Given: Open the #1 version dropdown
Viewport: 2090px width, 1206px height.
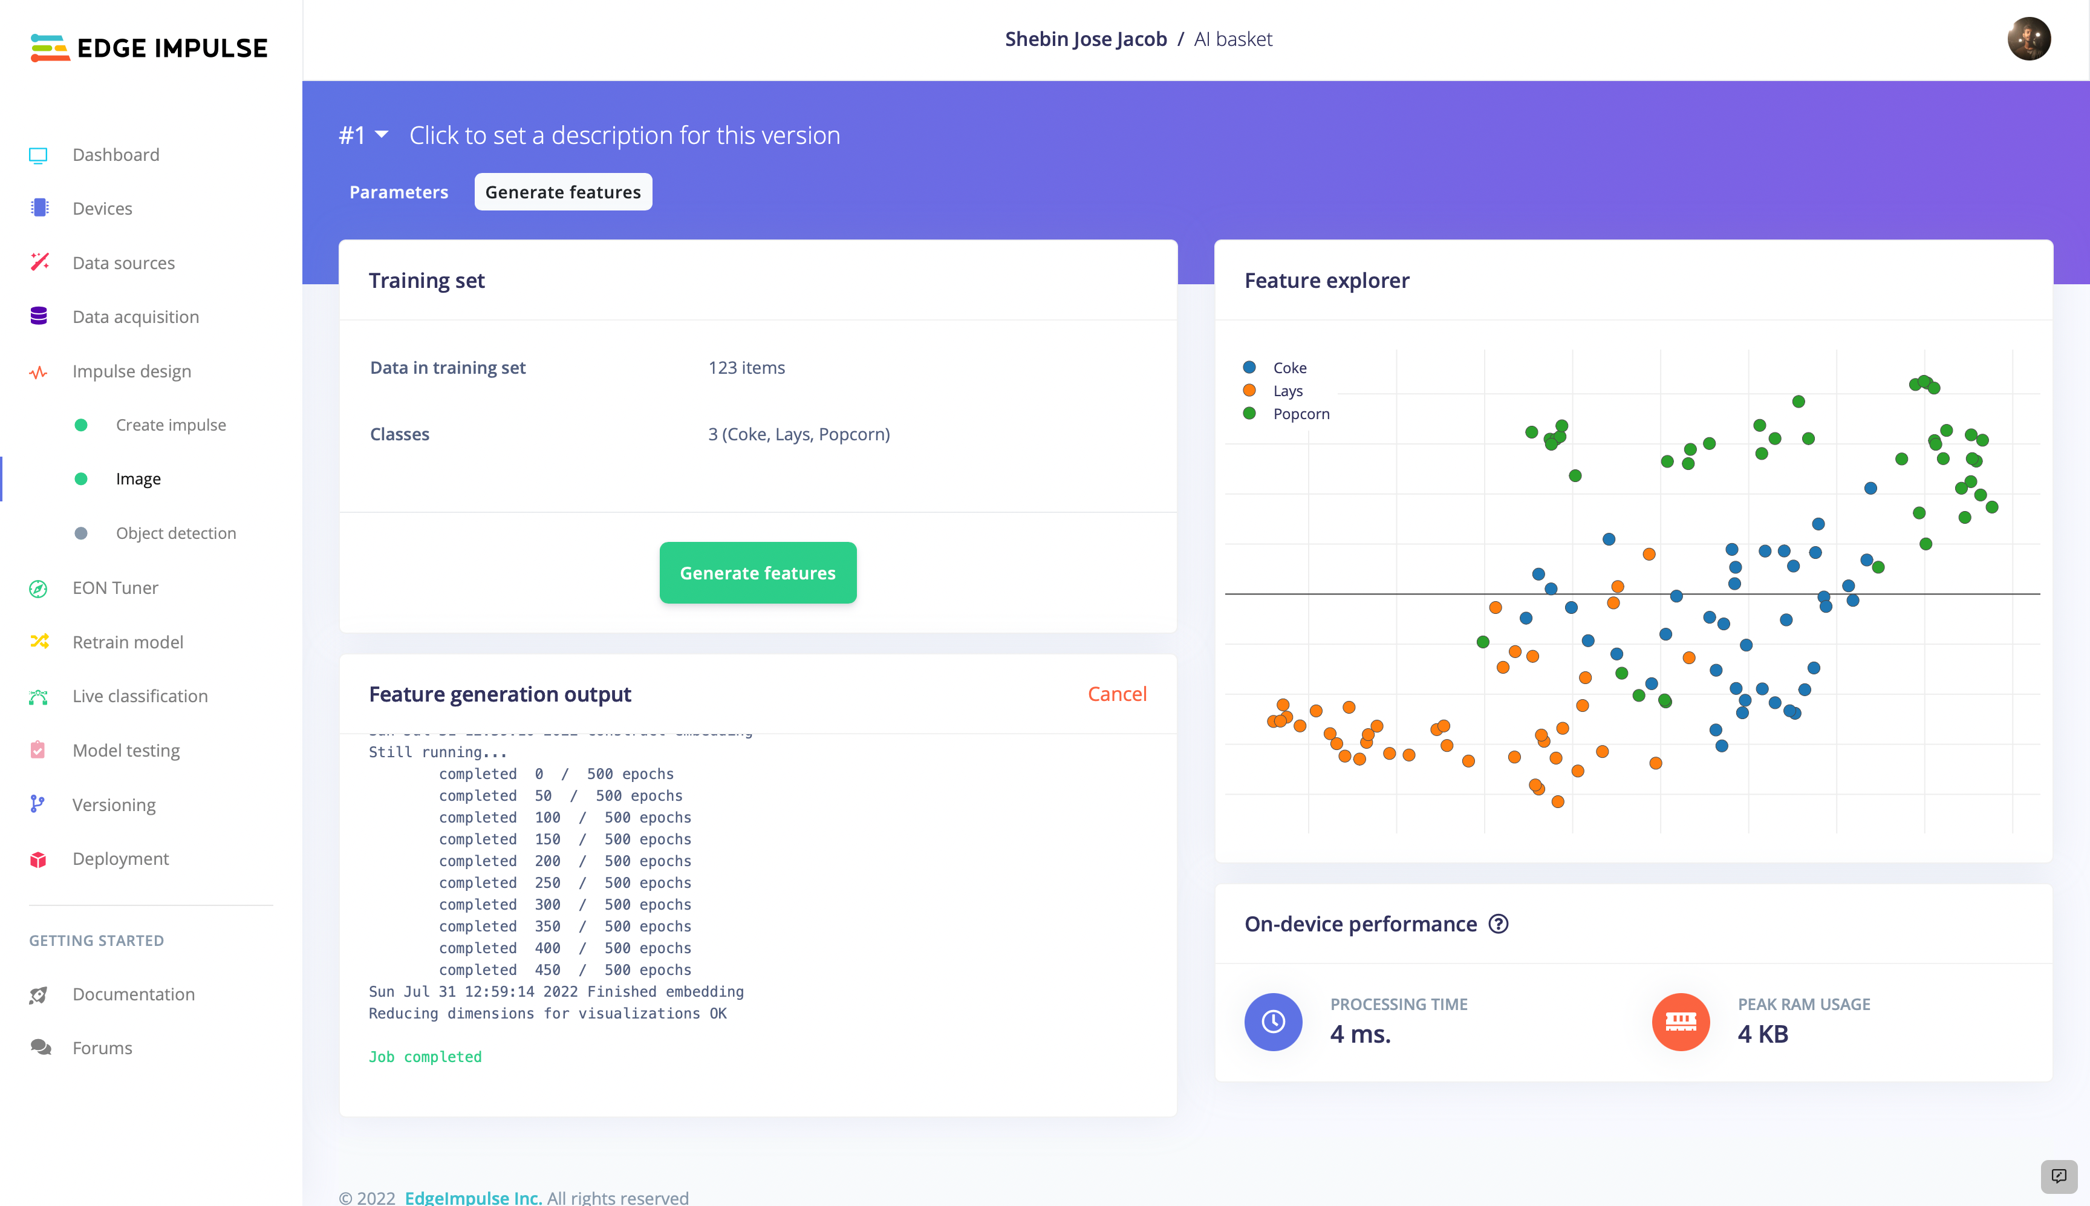Looking at the screenshot, I should (363, 135).
